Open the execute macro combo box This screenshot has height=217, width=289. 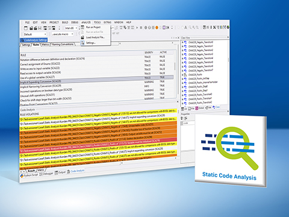coord(63,34)
